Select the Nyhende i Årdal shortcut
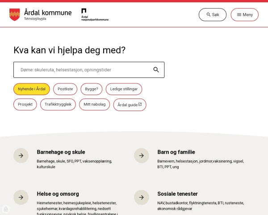Viewport: 268px width, 215px height. coord(31,89)
